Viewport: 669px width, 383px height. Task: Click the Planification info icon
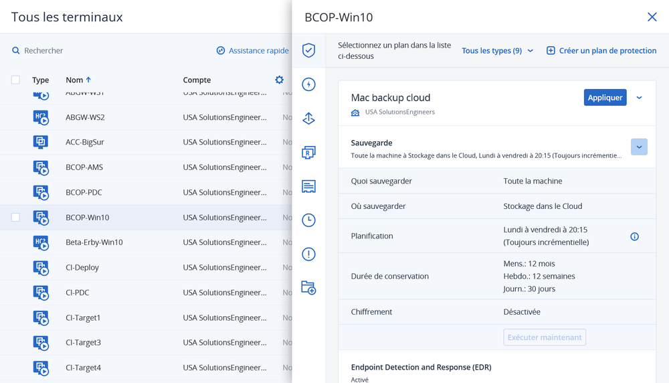click(x=634, y=236)
